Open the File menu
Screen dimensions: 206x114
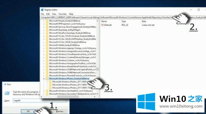42,14
